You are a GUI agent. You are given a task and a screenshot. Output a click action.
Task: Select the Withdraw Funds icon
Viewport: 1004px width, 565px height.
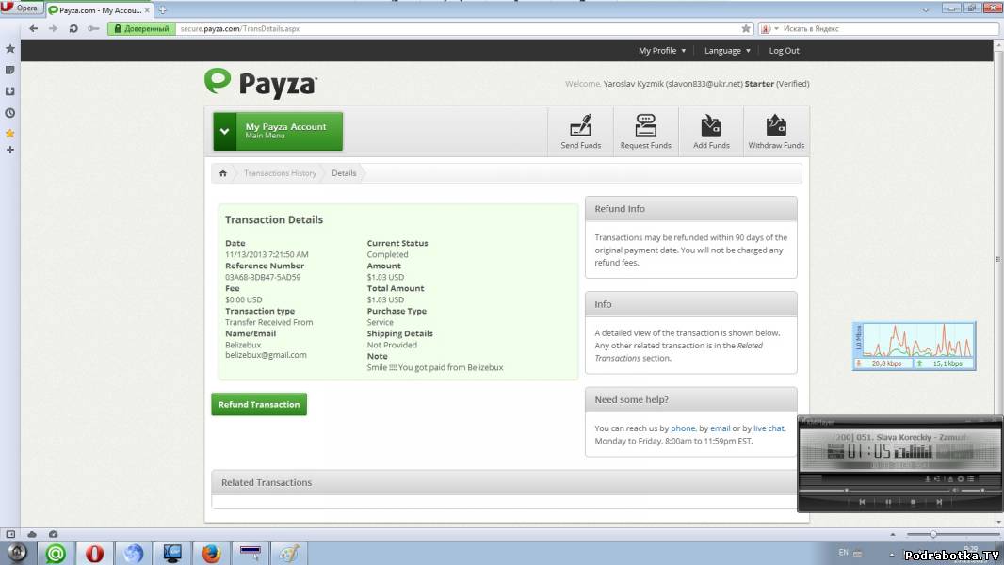point(776,131)
